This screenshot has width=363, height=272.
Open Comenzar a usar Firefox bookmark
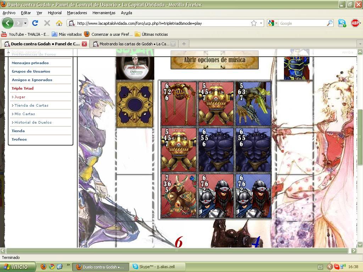pos(108,34)
